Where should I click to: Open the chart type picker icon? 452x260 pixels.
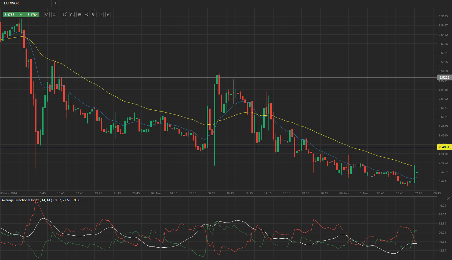point(72,14)
